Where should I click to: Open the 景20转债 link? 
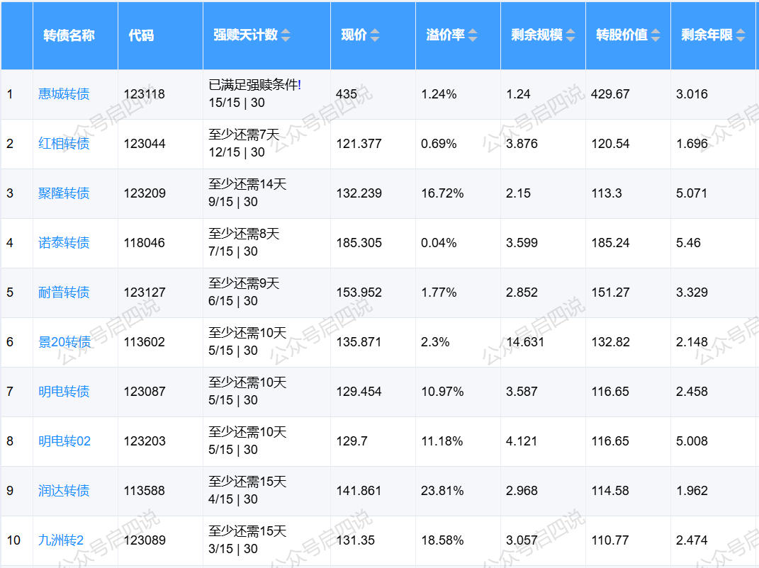click(64, 342)
